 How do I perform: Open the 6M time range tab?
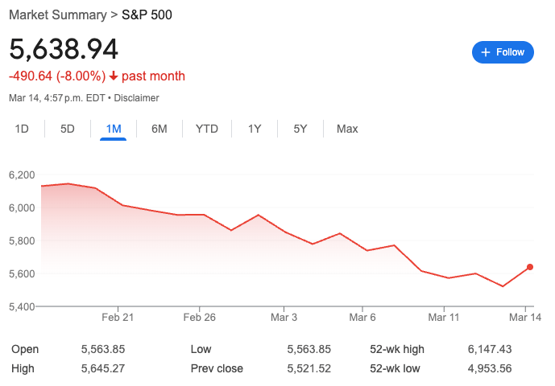pos(159,129)
